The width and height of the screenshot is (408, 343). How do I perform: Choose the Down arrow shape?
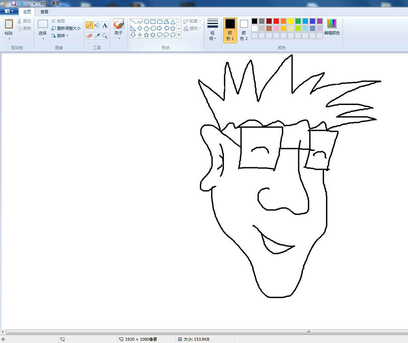tap(133, 35)
